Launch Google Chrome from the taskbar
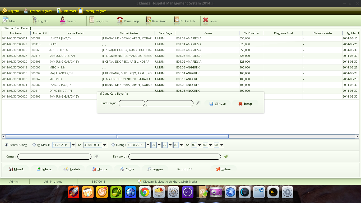The height and width of the screenshot is (203, 361). (x=145, y=192)
